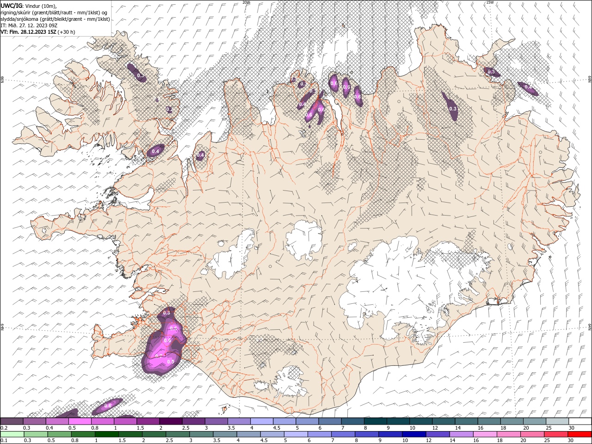Click the '15W' longitude label
This screenshot has width=592, height=444.
click(490, 2)
